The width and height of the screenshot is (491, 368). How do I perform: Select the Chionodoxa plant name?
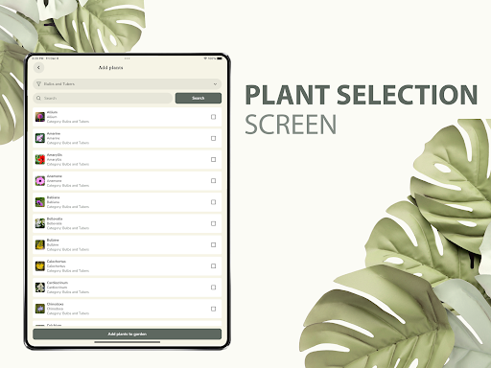pyautogui.click(x=56, y=304)
